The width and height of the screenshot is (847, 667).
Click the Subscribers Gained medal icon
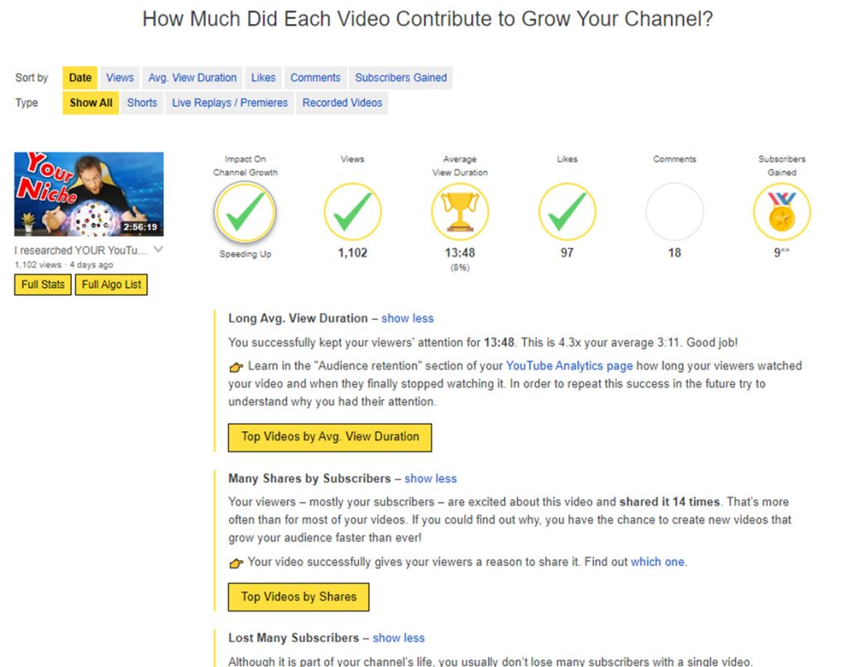[782, 212]
